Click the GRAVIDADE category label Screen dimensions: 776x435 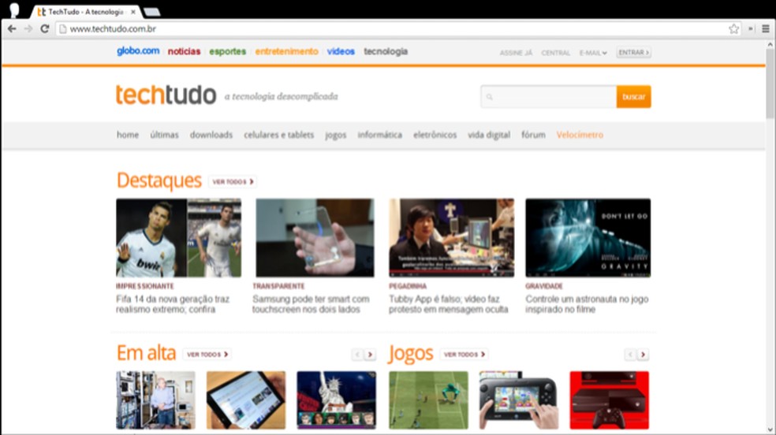[544, 286]
